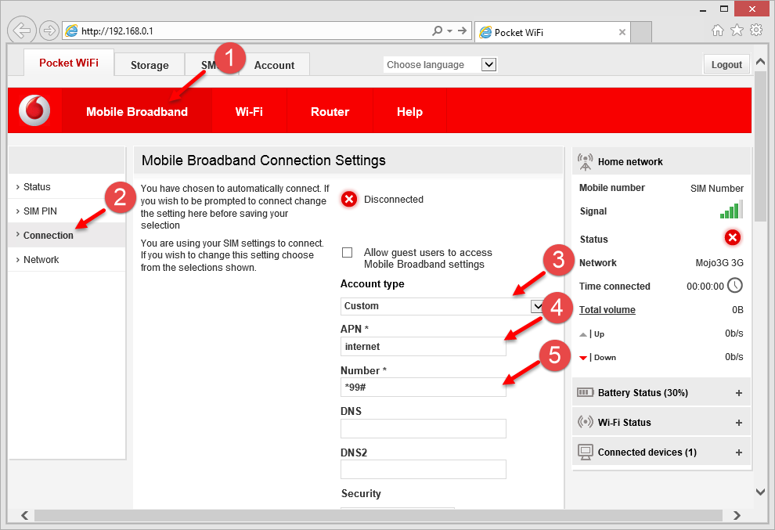Click the browser forward arrow button

click(49, 31)
